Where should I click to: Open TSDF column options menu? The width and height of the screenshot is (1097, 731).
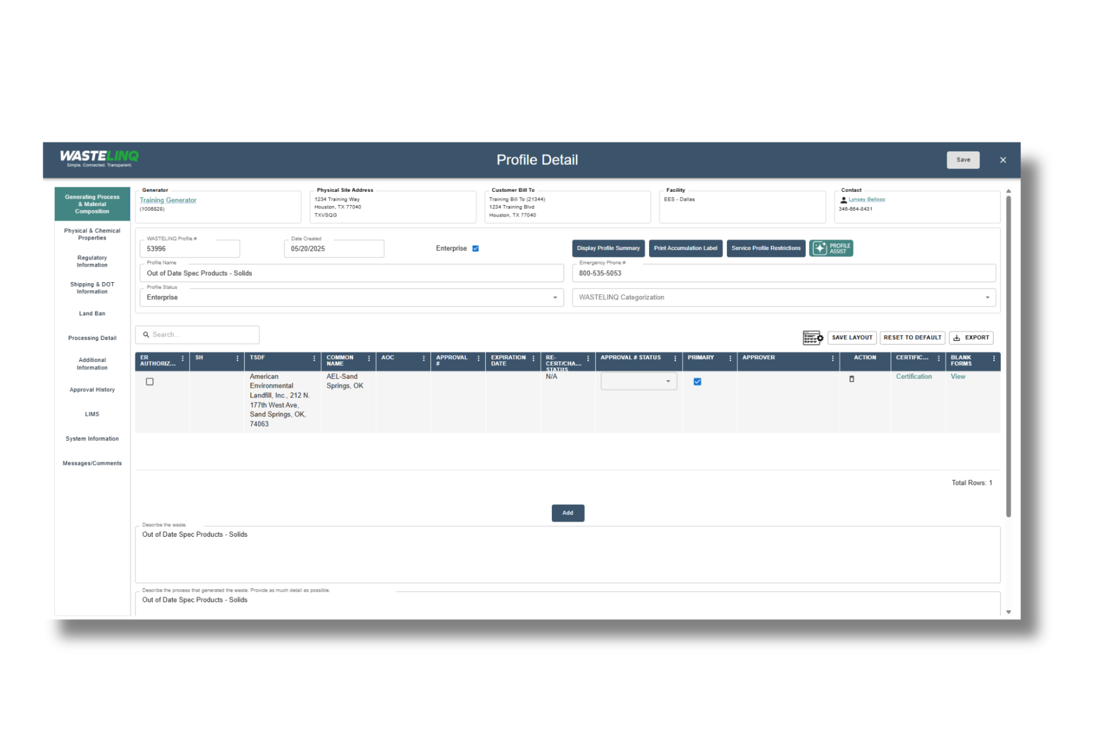pyautogui.click(x=314, y=358)
